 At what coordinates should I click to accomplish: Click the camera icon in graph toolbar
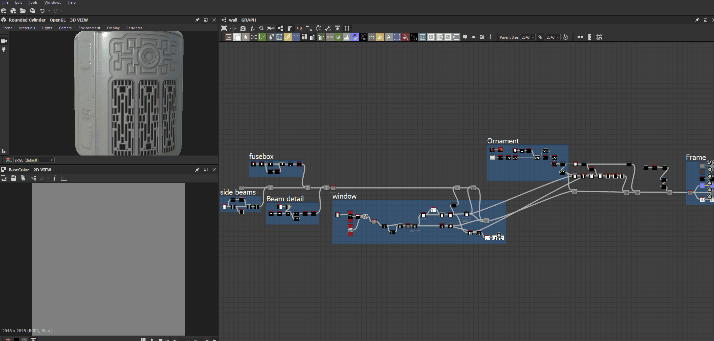(x=243, y=28)
